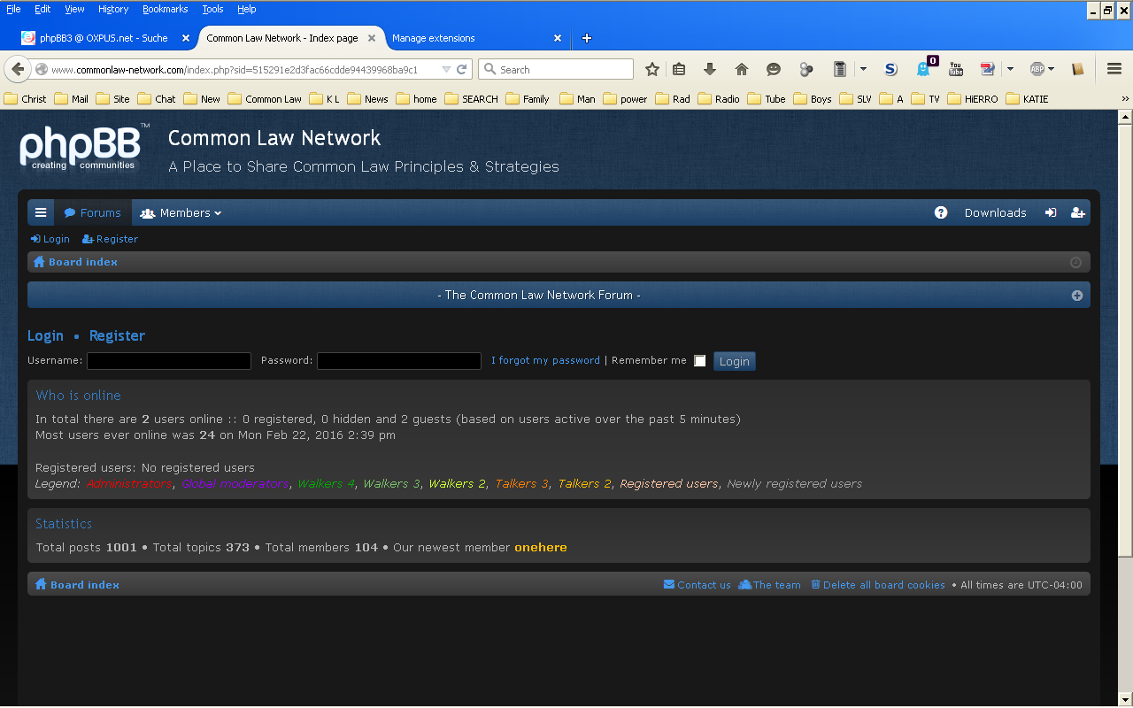Open the Firefox hamburger menu button

[x=1114, y=69]
